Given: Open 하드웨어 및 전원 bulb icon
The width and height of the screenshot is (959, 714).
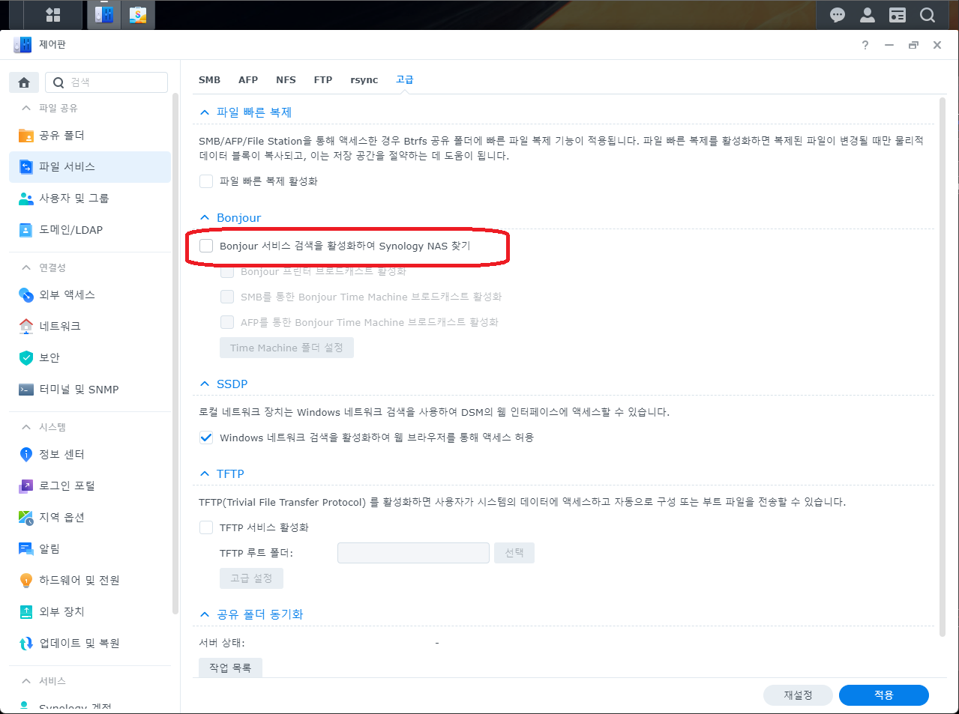Looking at the screenshot, I should 26,581.
